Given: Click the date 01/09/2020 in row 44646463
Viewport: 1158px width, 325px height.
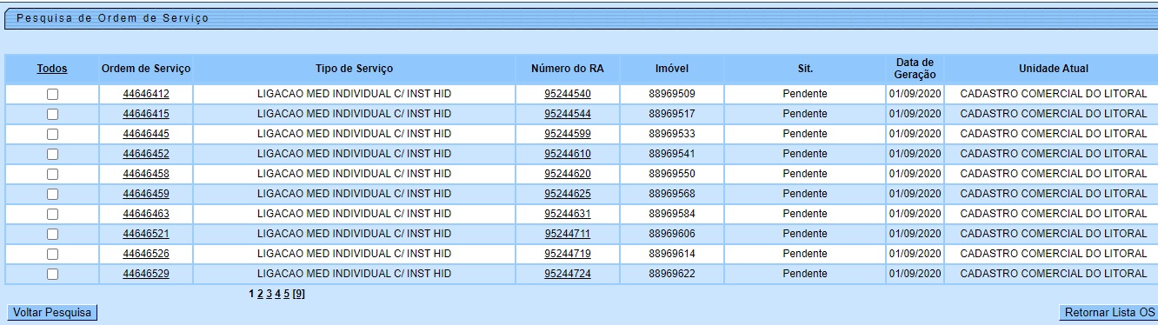Looking at the screenshot, I should (915, 214).
